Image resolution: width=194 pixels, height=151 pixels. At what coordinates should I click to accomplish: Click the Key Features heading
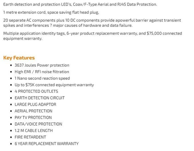pyautogui.click(x=19, y=58)
